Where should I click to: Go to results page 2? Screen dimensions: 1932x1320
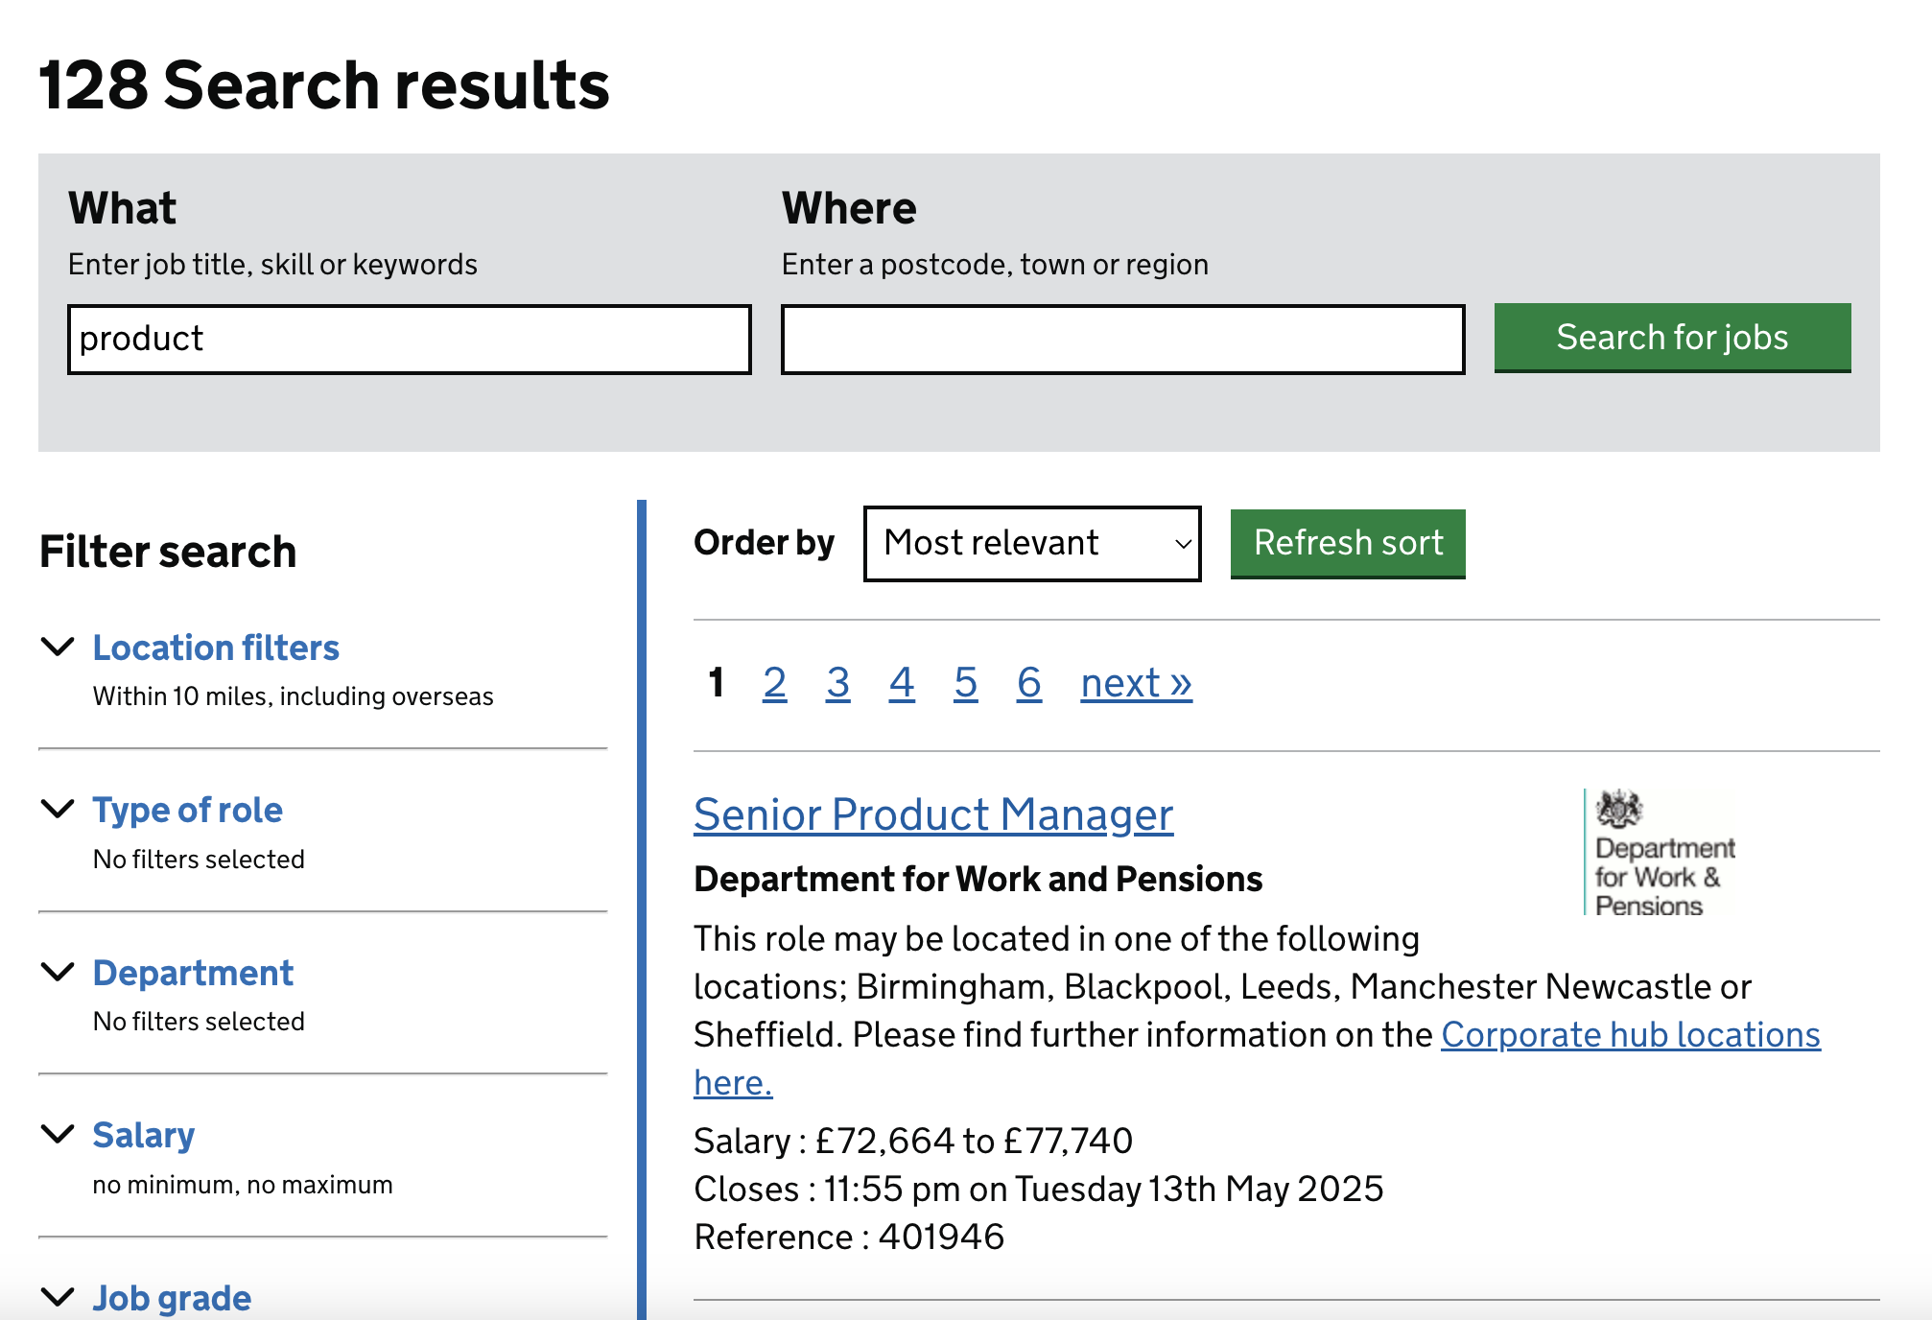[774, 683]
